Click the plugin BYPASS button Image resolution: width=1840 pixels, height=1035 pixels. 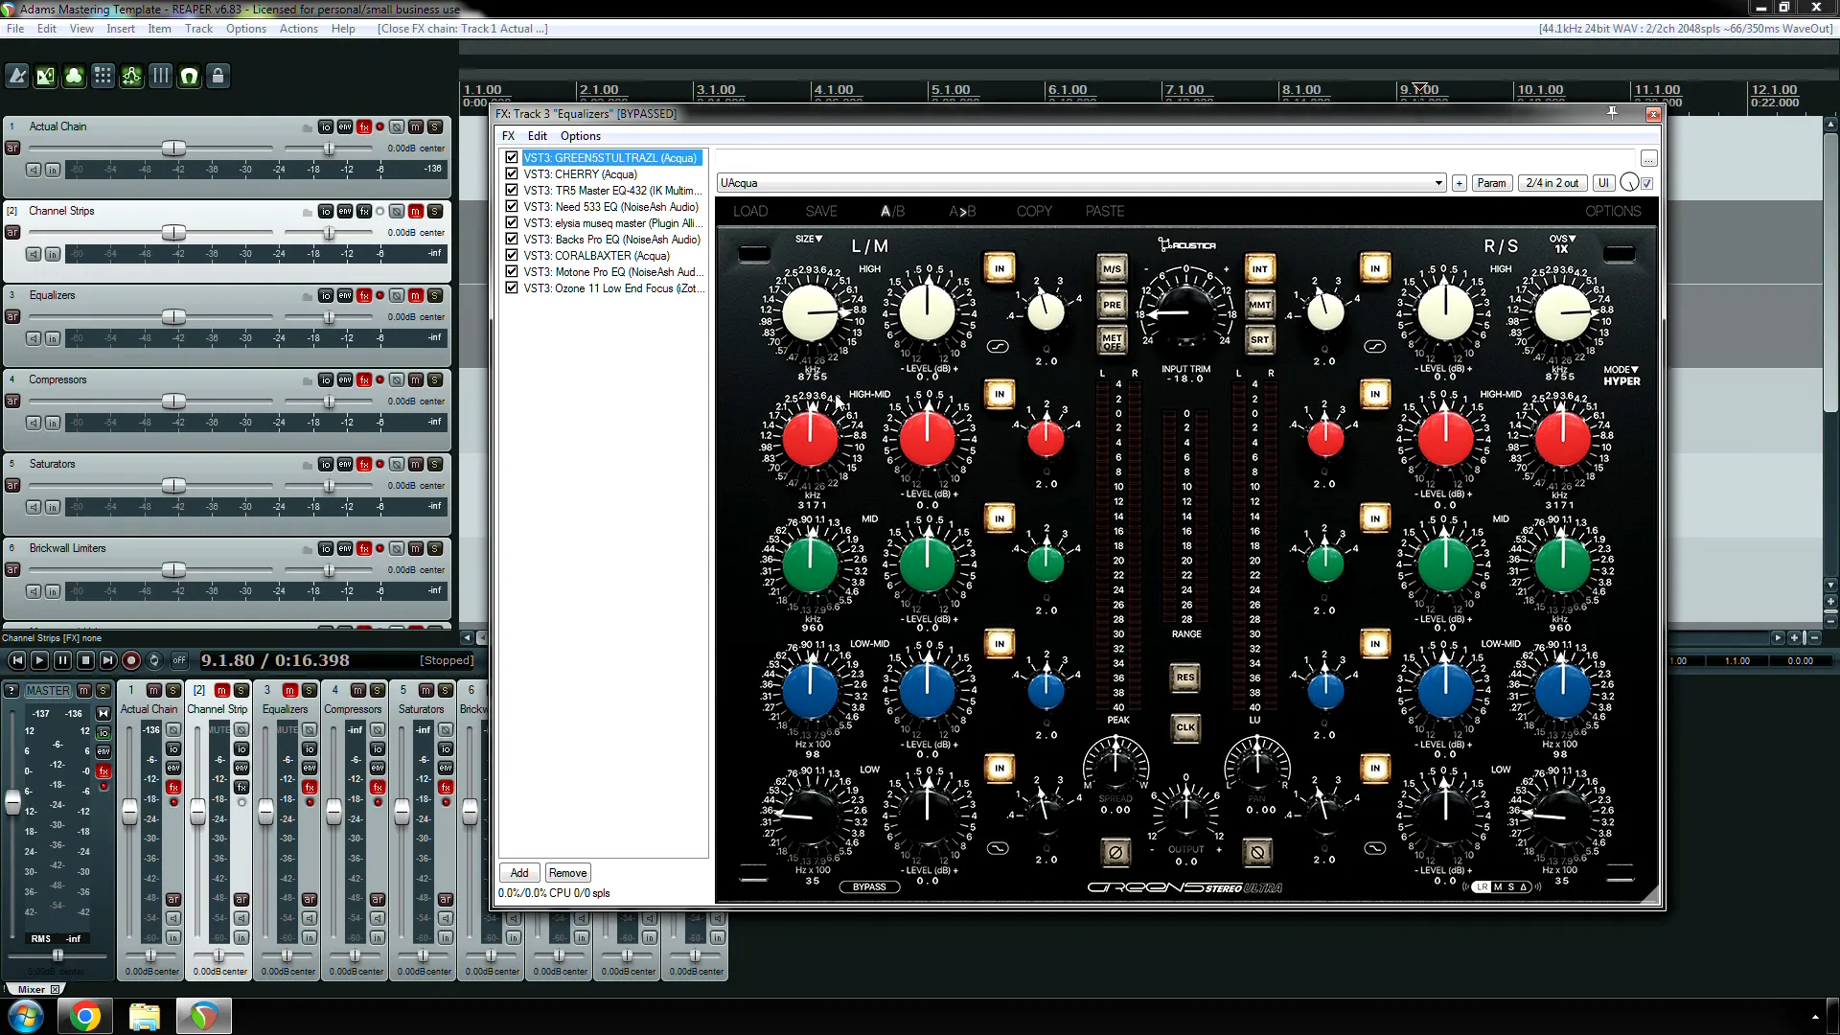coord(869,886)
